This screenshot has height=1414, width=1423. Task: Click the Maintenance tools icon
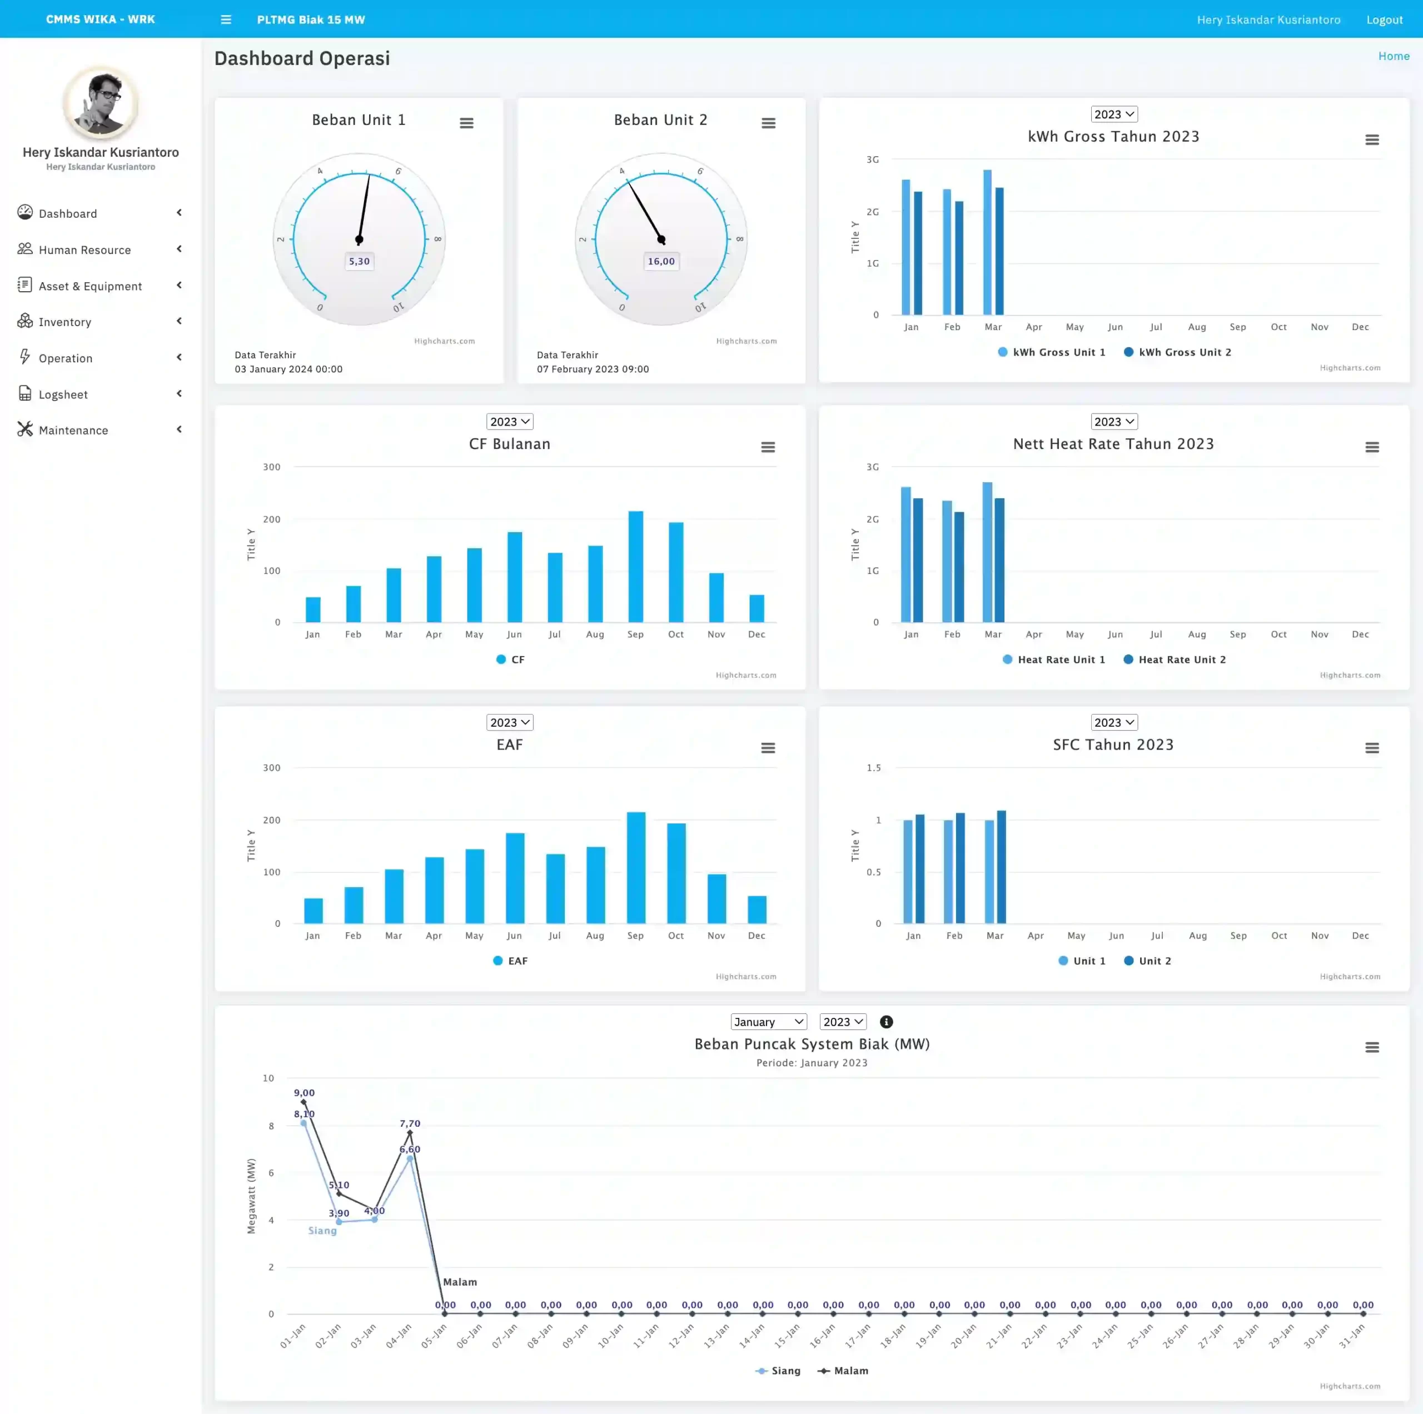(x=25, y=429)
